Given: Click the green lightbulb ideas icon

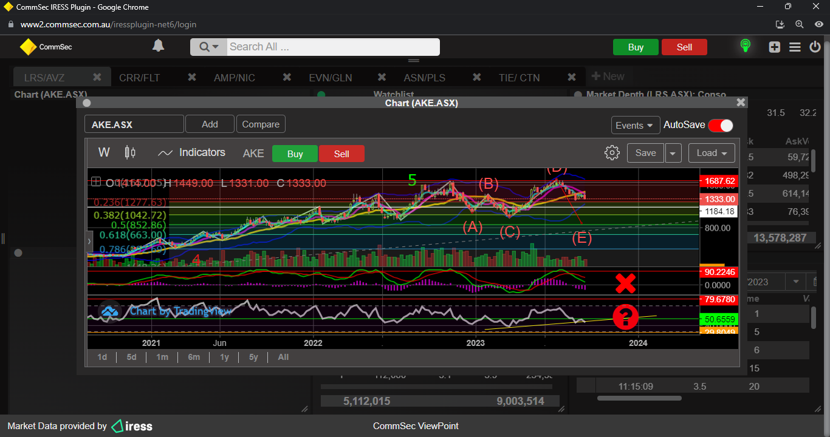Looking at the screenshot, I should pyautogui.click(x=745, y=46).
